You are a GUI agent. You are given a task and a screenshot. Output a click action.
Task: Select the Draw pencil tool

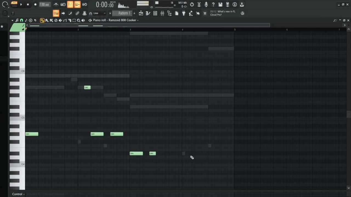pyautogui.click(x=42, y=20)
